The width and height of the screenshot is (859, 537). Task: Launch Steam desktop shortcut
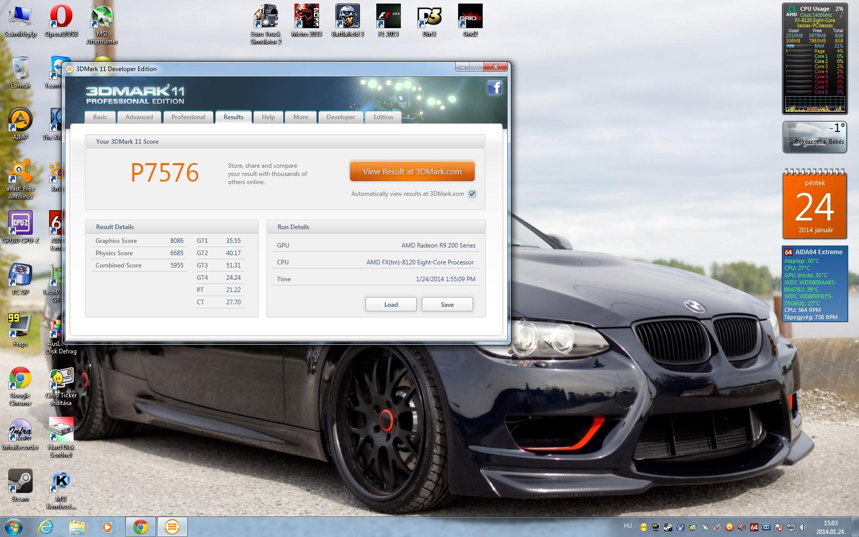[20, 486]
